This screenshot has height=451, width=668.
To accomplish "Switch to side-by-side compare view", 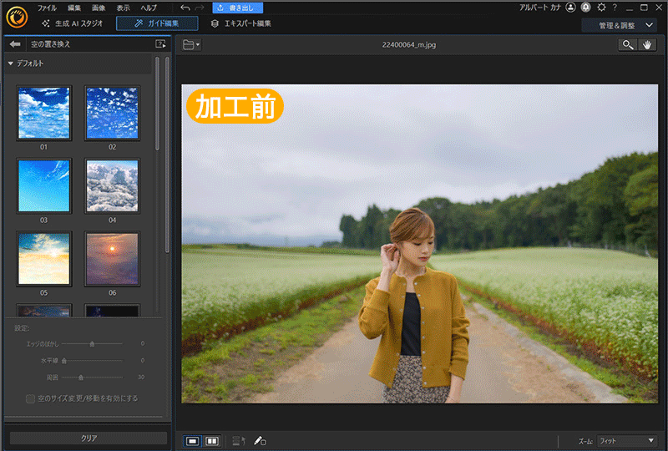I will pos(212,440).
